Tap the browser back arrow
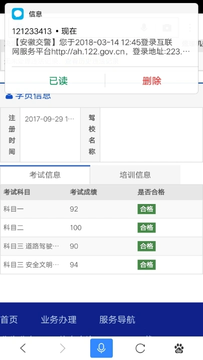 23,348
